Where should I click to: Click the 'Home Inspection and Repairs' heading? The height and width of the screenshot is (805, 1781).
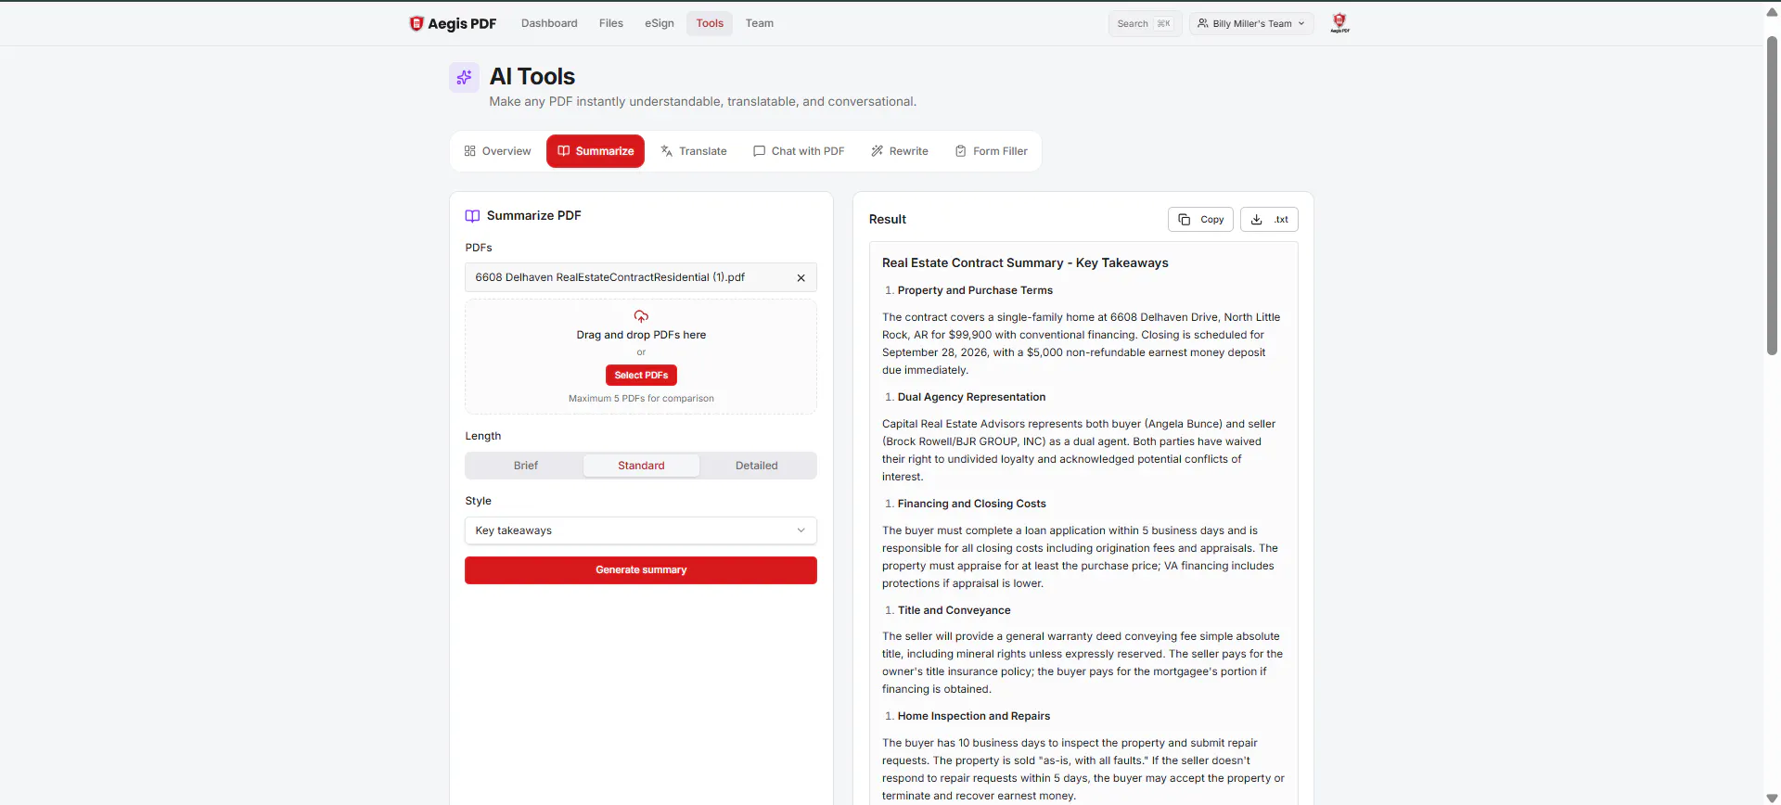coord(974,716)
